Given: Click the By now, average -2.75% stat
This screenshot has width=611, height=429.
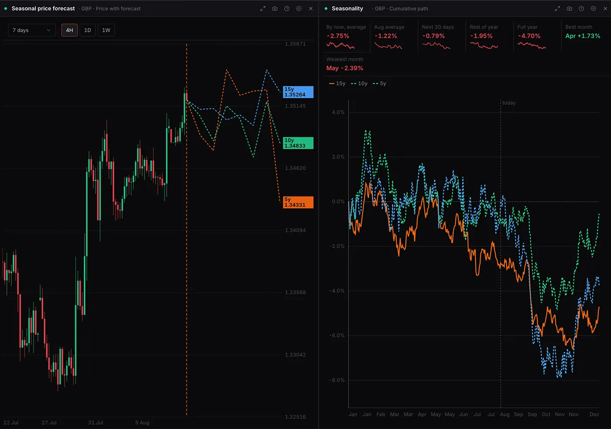Looking at the screenshot, I should pyautogui.click(x=346, y=37).
